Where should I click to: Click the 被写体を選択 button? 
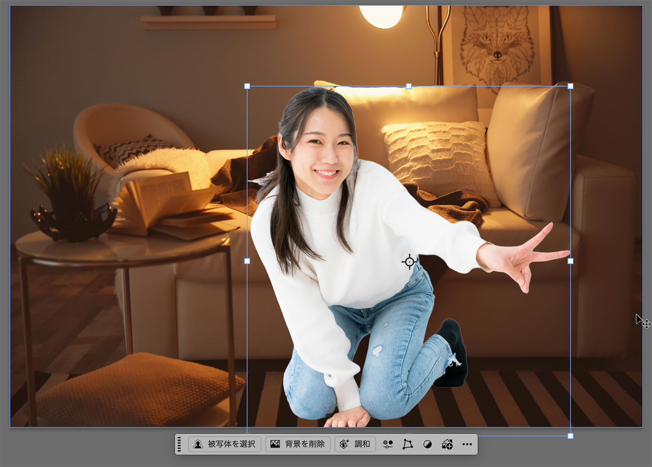(x=225, y=444)
